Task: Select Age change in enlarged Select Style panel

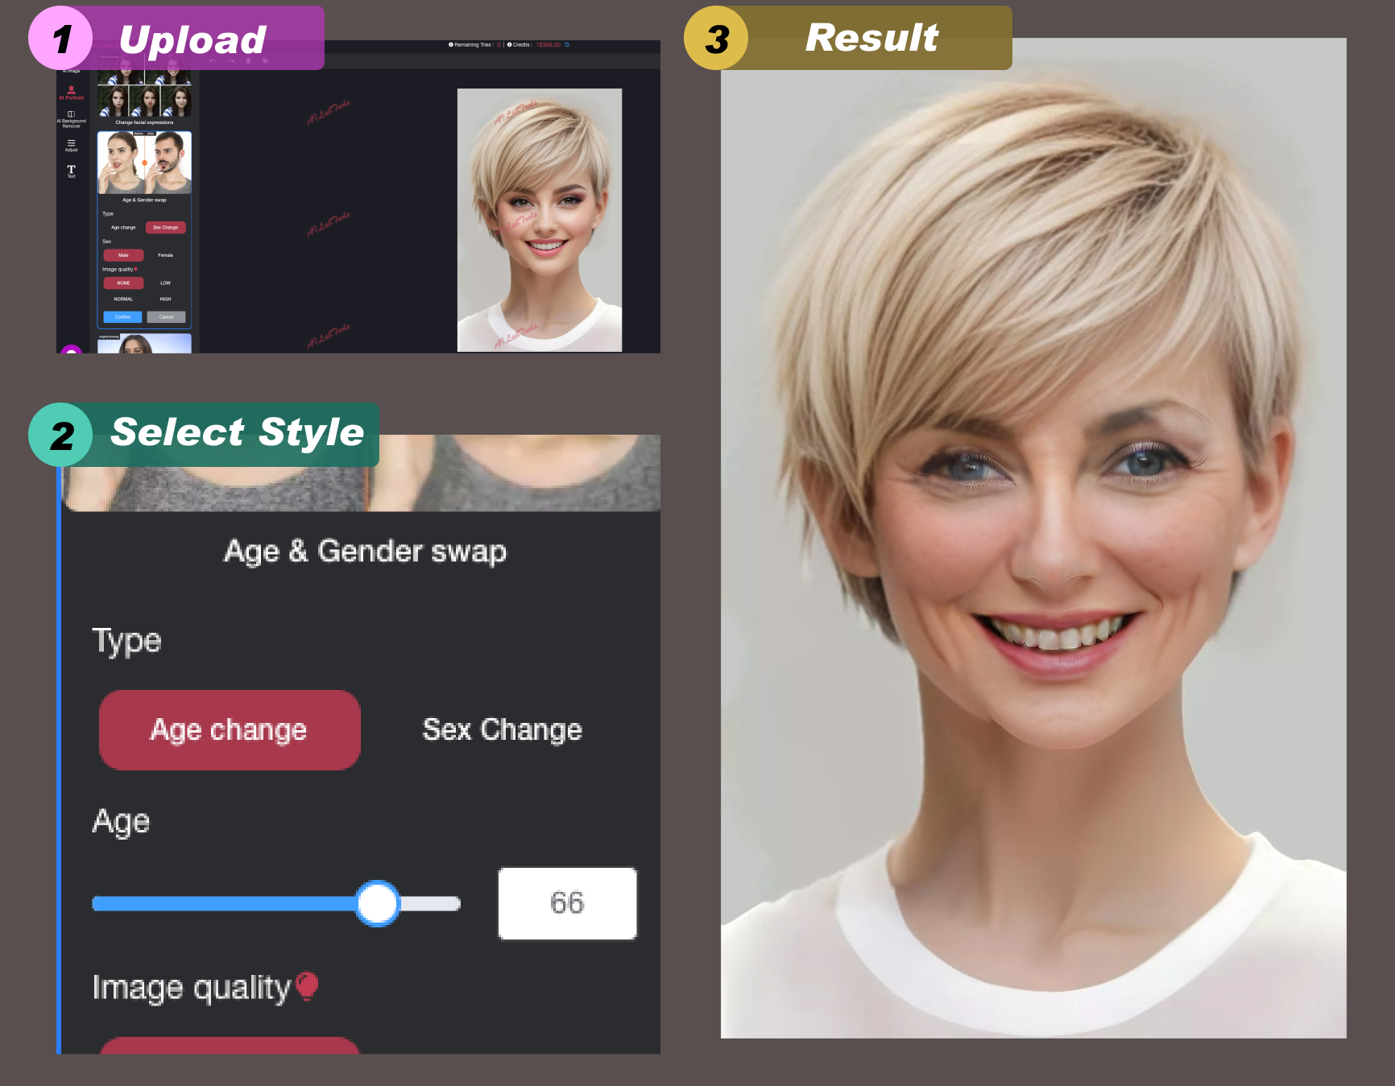Action: click(x=230, y=730)
